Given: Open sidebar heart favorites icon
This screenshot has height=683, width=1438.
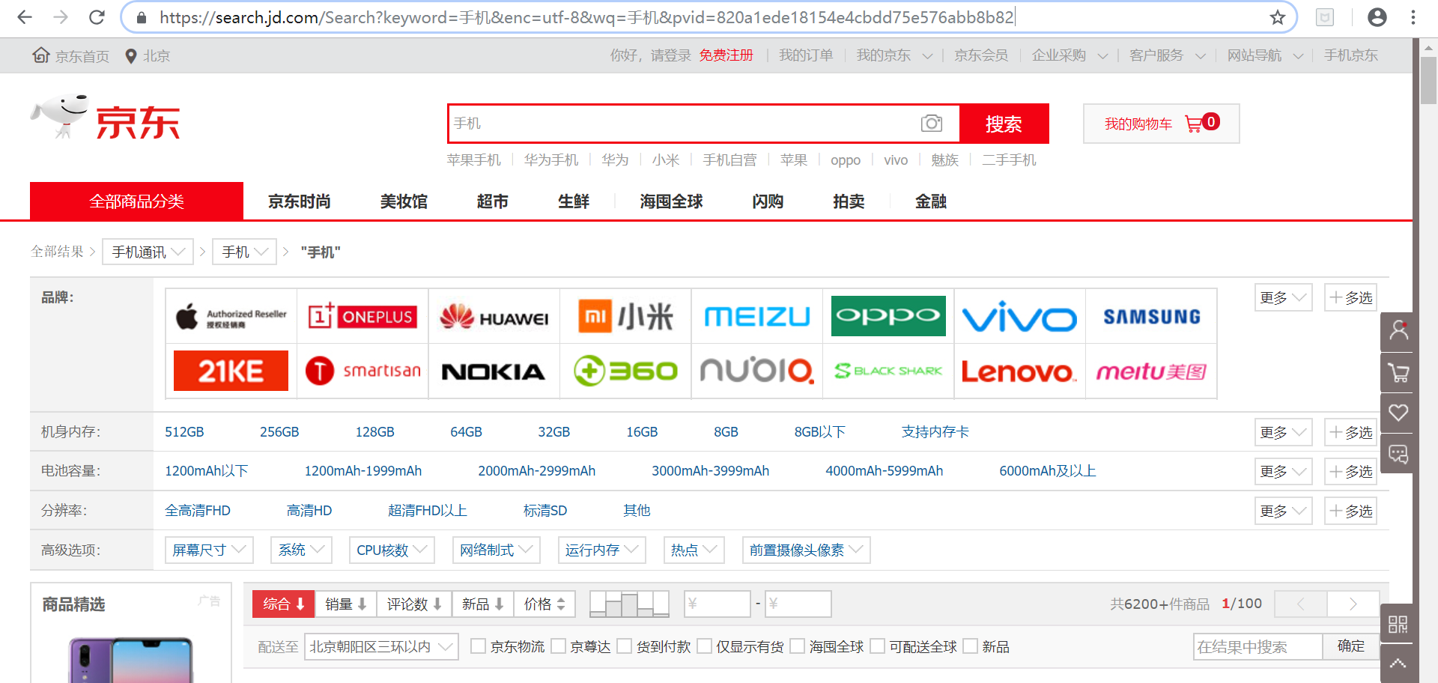Looking at the screenshot, I should tap(1398, 413).
